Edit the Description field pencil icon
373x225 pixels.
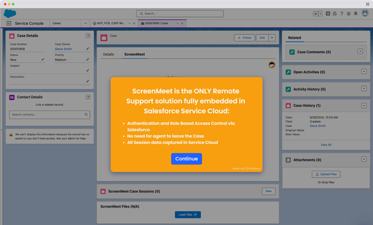(88, 81)
